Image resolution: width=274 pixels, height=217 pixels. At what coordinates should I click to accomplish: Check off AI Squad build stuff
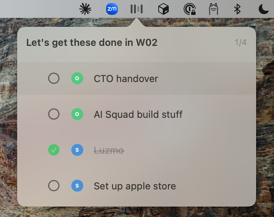(x=54, y=114)
